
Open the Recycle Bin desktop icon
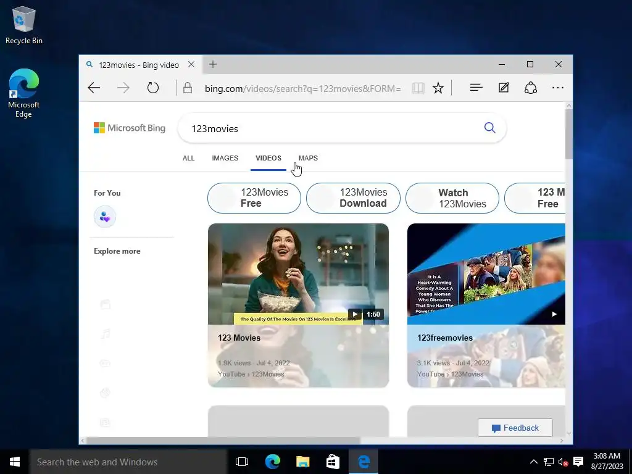pos(24,25)
